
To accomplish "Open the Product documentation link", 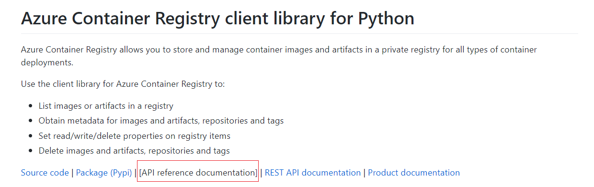I will (x=414, y=173).
